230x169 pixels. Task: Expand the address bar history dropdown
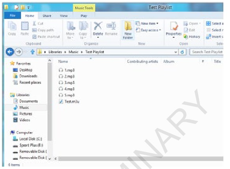pyautogui.click(x=176, y=52)
